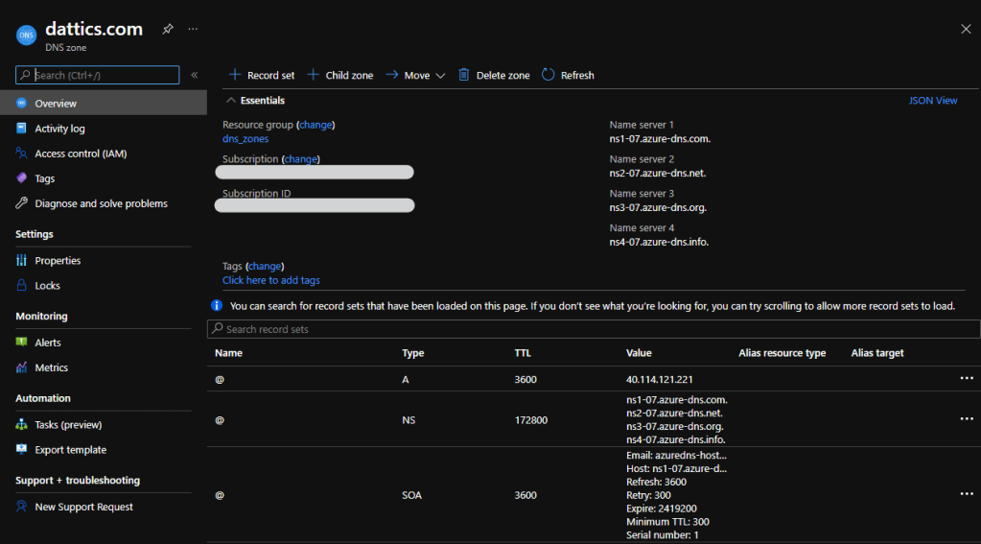The width and height of the screenshot is (981, 544).
Task: Add a new Record set
Action: coord(262,75)
